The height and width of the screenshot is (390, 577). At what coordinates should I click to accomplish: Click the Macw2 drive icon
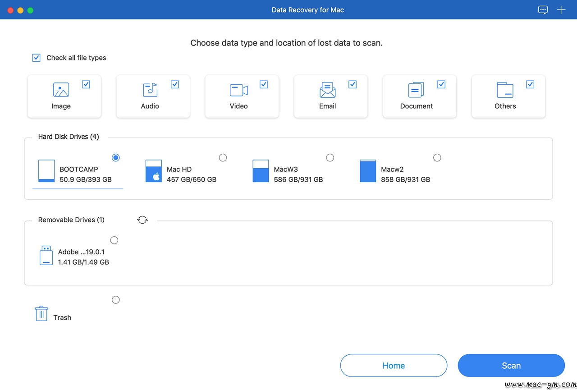[368, 171]
